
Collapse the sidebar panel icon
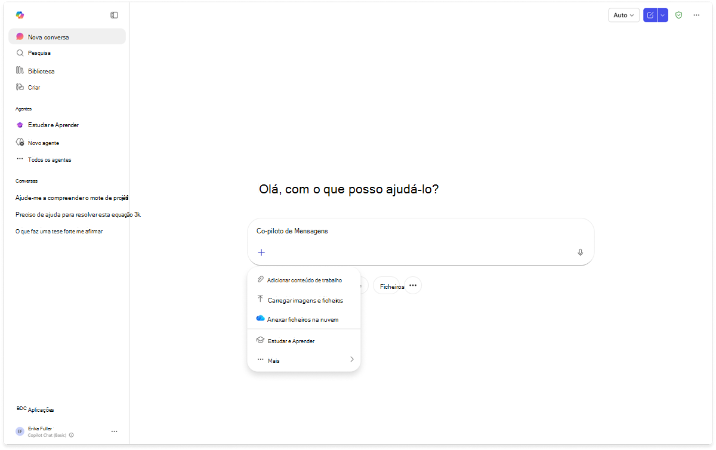point(115,15)
